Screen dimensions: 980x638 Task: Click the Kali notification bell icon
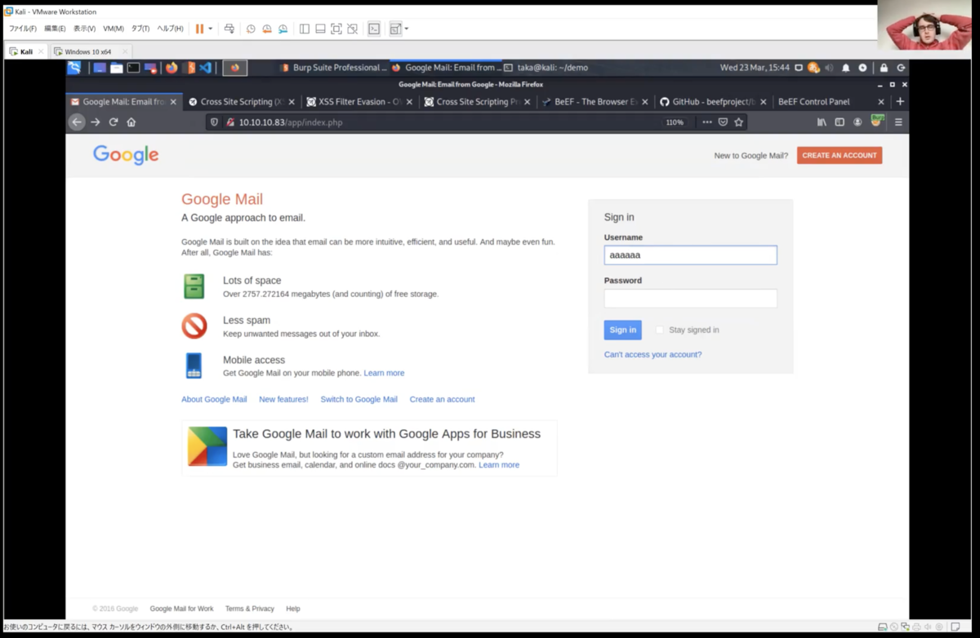(846, 68)
